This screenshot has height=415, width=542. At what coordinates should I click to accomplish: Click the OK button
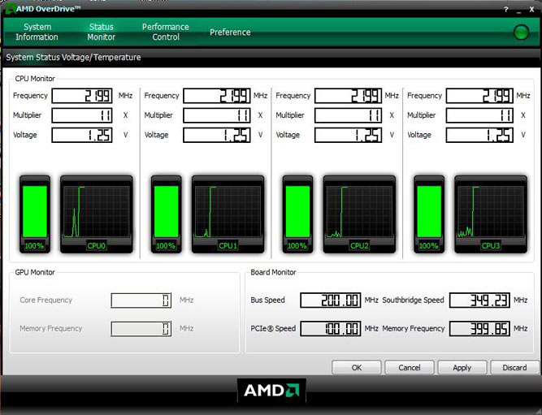click(x=357, y=367)
